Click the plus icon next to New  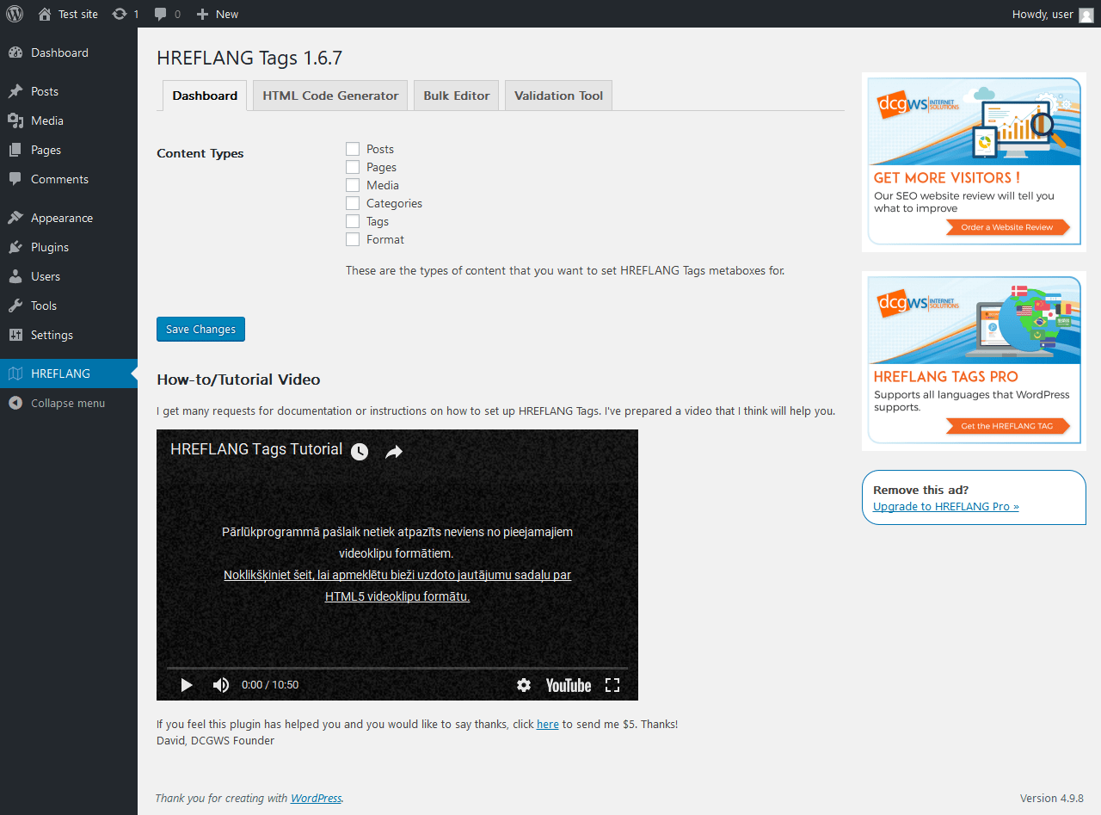(x=202, y=14)
